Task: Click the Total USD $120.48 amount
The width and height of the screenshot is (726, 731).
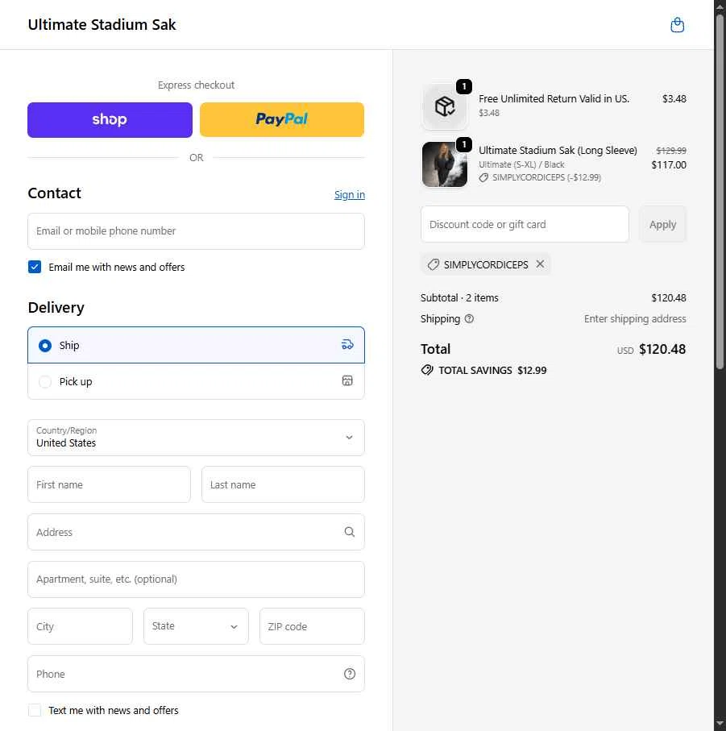Action: (662, 349)
